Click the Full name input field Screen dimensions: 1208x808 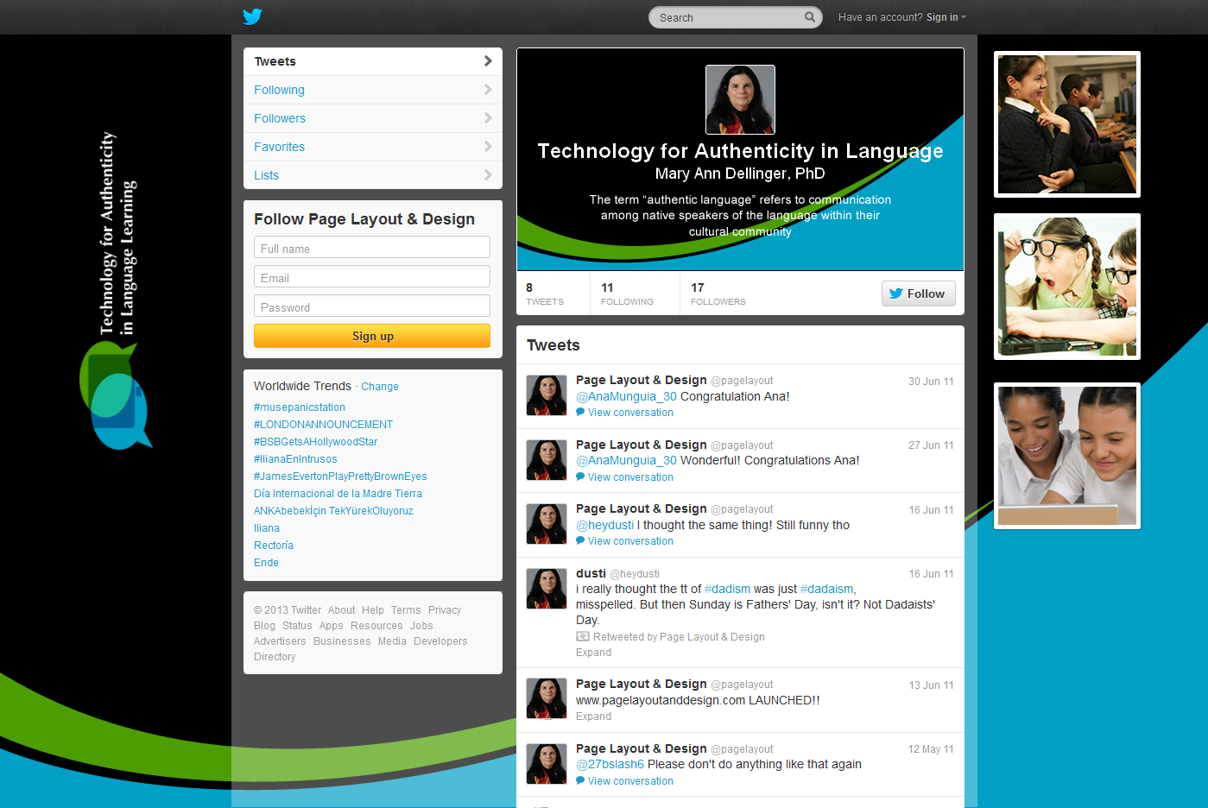pos(372,248)
